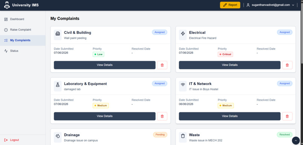Click the Status activity pulse icon
Viewport: 303px width, 145px height.
click(6, 51)
